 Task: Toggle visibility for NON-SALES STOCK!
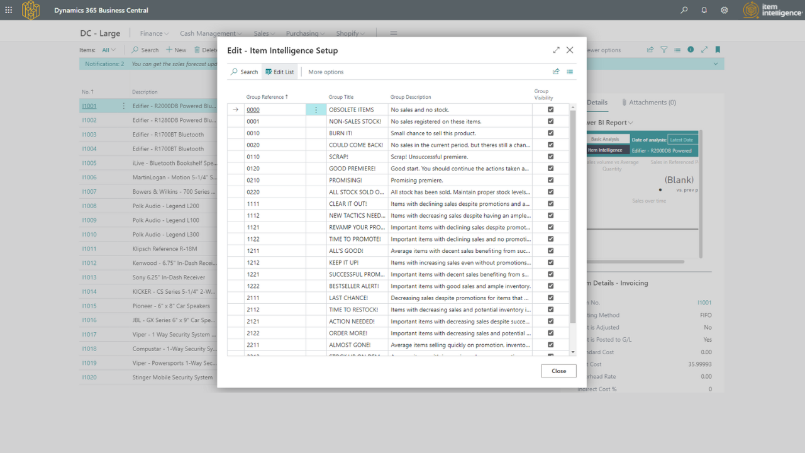[x=551, y=121]
